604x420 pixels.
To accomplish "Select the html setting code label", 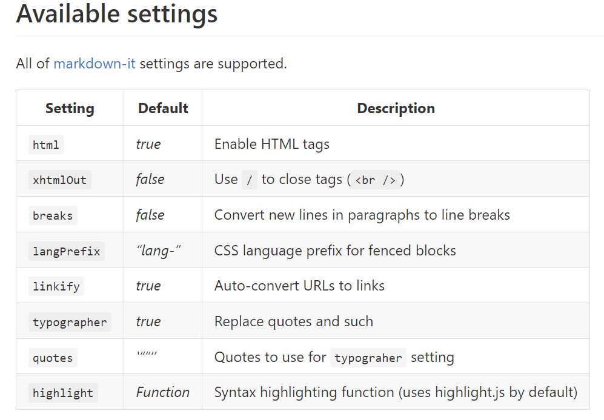I will pos(46,145).
